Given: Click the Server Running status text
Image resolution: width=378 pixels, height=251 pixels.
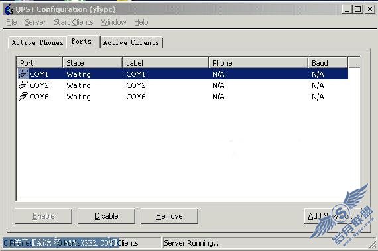Looking at the screenshot, I should 192,243.
